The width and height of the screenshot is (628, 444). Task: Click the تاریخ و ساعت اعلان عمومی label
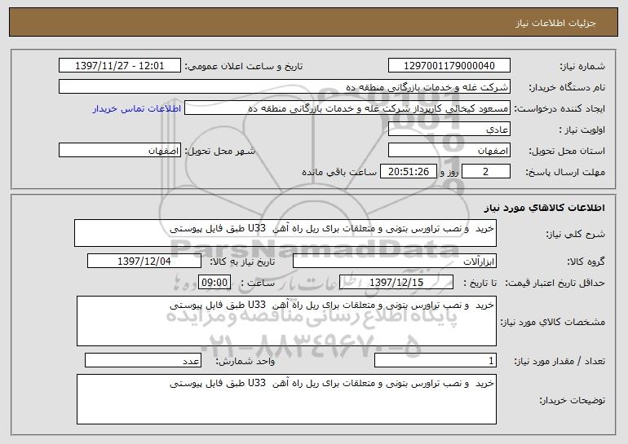244,66
